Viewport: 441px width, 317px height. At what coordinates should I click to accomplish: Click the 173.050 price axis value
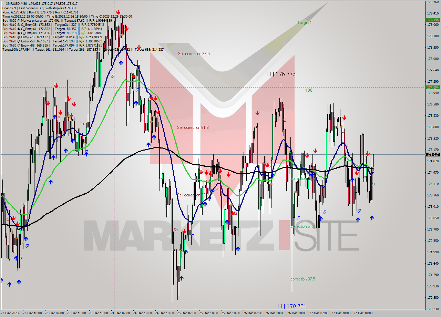[433, 218]
